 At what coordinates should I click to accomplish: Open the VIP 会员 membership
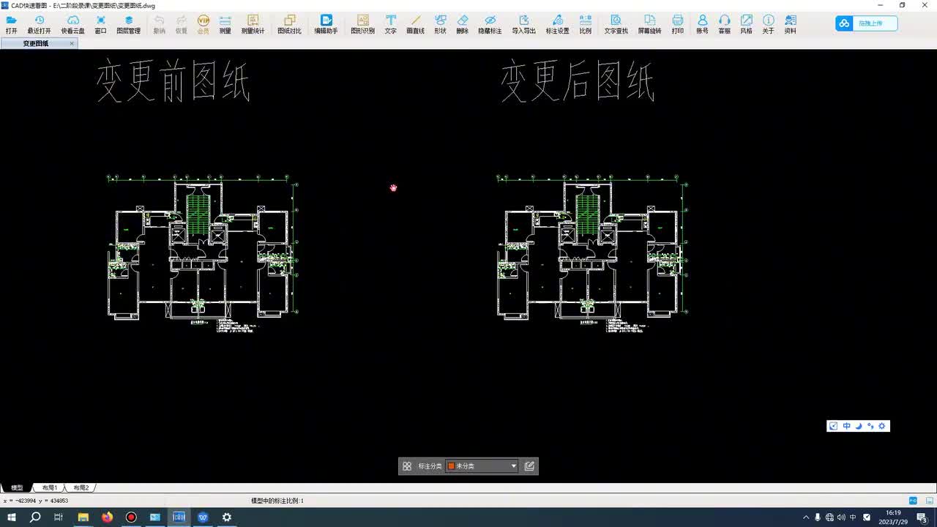pyautogui.click(x=204, y=24)
